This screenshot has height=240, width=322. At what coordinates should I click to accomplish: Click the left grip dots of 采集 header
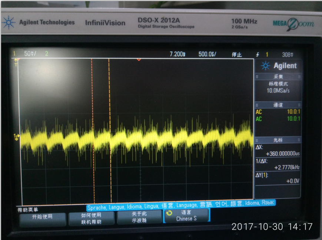click(x=257, y=77)
